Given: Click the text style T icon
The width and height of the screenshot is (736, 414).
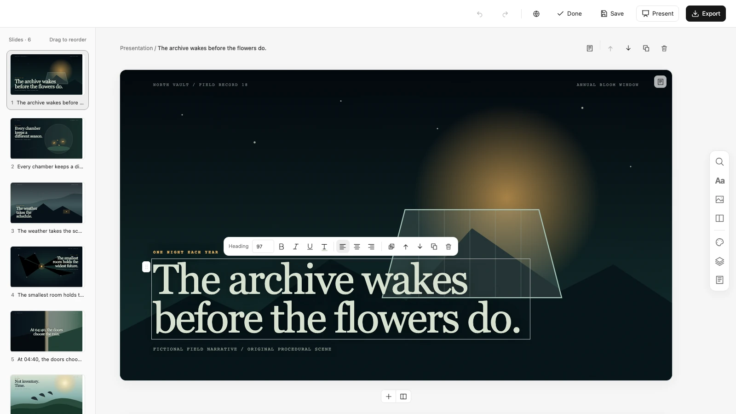Looking at the screenshot, I should (x=324, y=247).
